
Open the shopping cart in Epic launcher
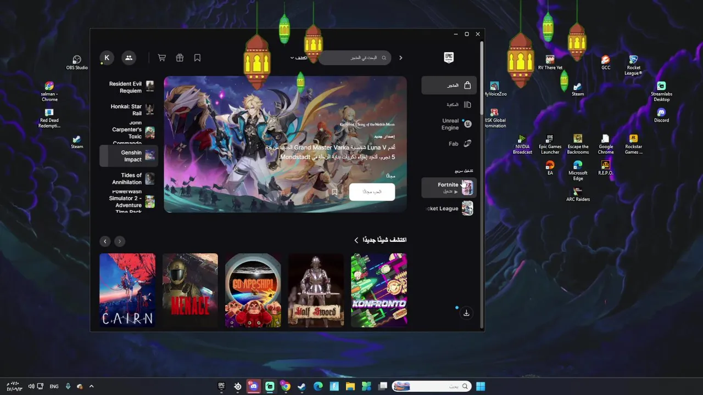pyautogui.click(x=161, y=58)
